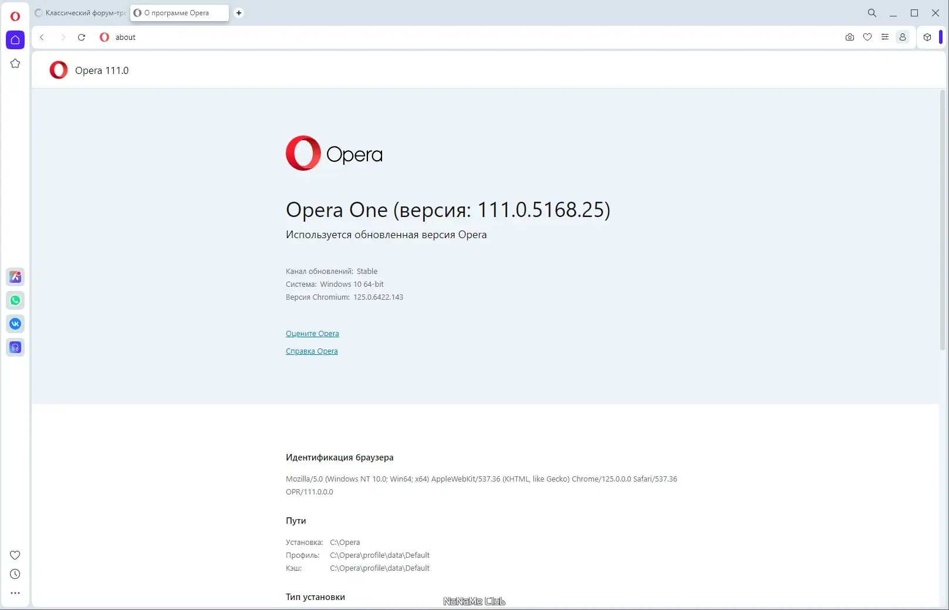Click the Кэш row path value
Image resolution: width=949 pixels, height=610 pixels.
point(380,568)
